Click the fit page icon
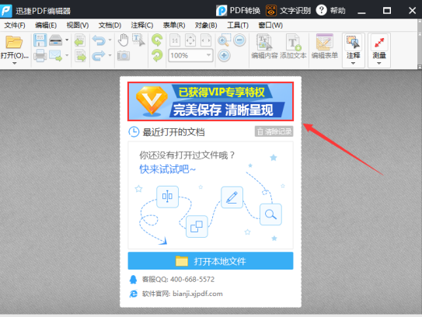 click(x=190, y=40)
